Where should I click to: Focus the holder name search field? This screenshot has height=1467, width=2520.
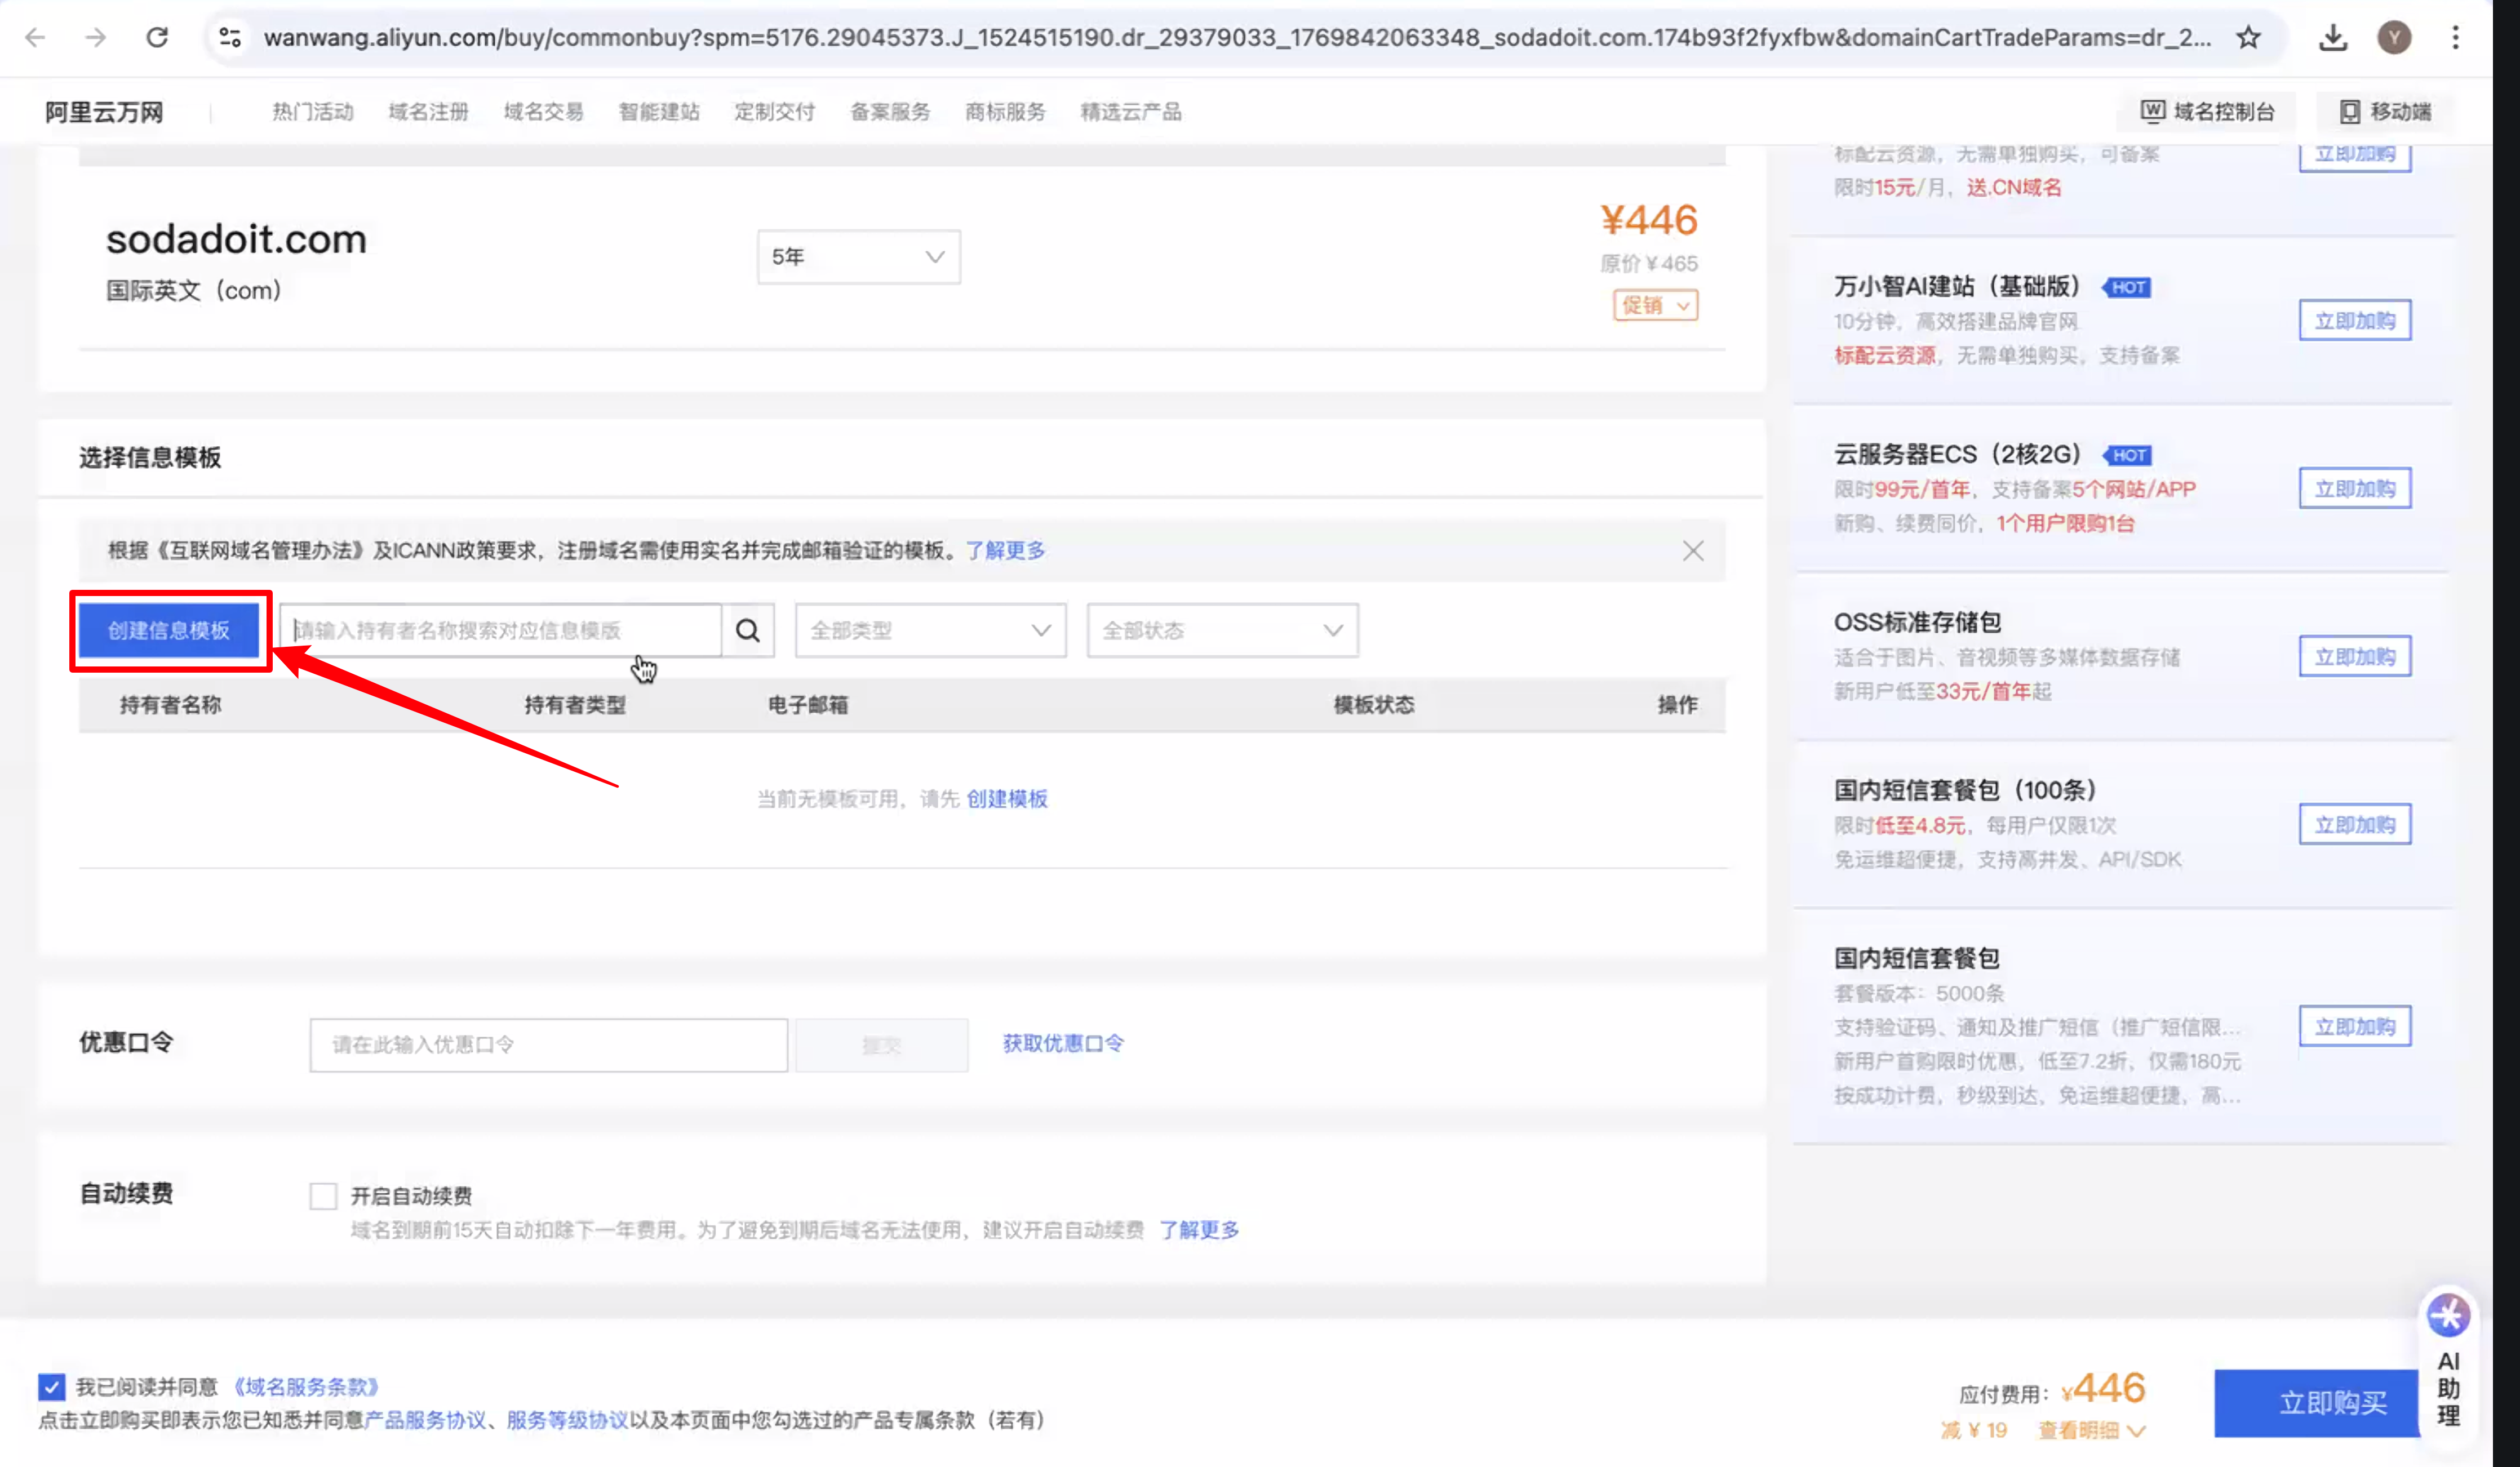point(501,630)
